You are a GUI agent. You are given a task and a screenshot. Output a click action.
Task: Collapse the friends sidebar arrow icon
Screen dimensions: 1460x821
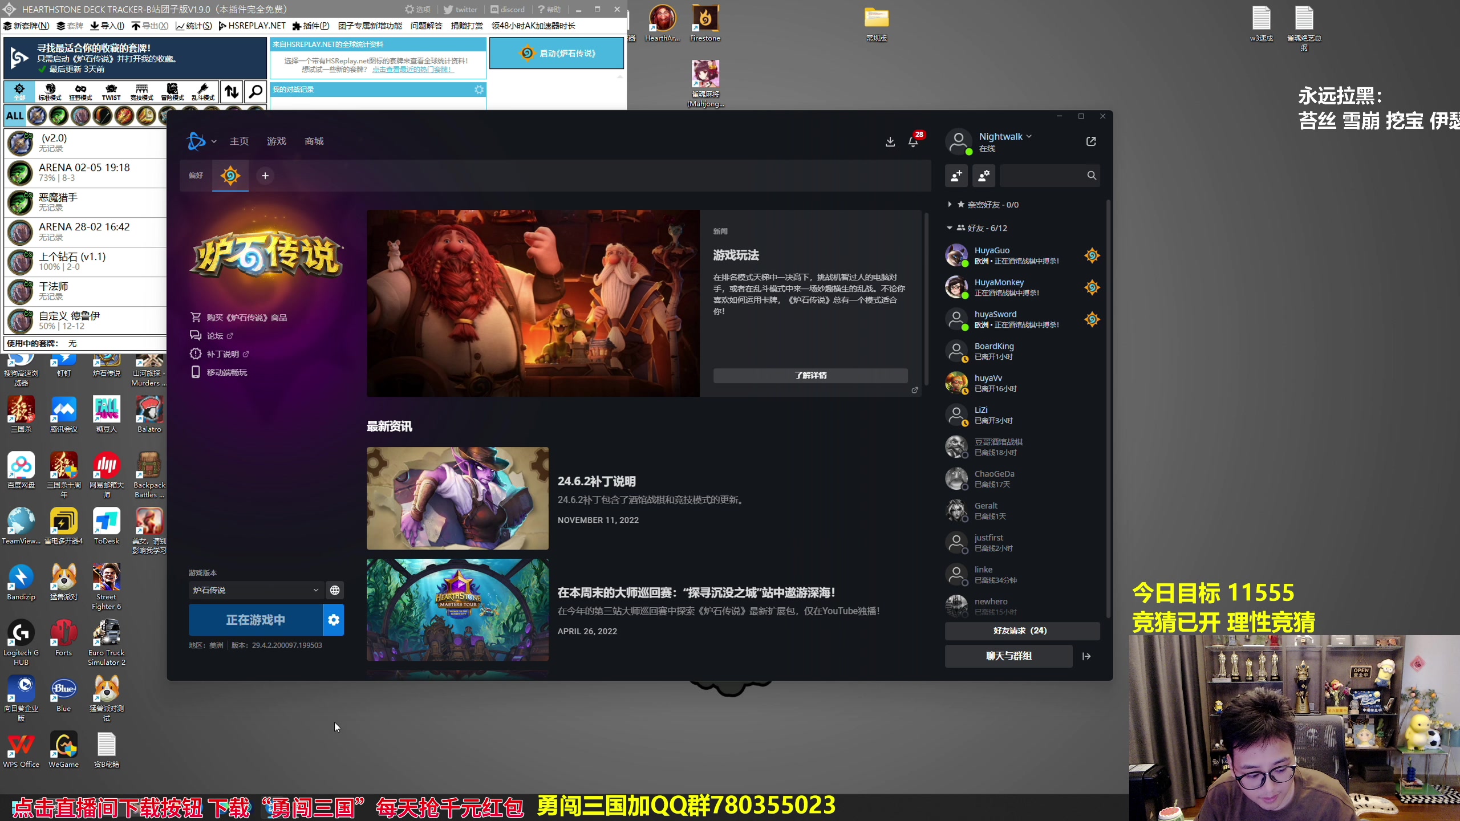pos(1086,656)
